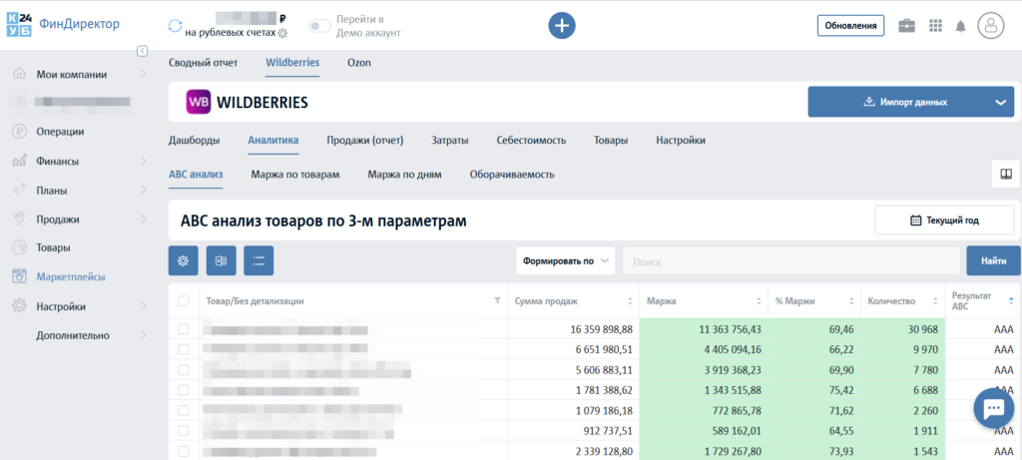The height and width of the screenshot is (460, 1022).
Task: Click filter icon in Товар column
Action: pyautogui.click(x=497, y=301)
